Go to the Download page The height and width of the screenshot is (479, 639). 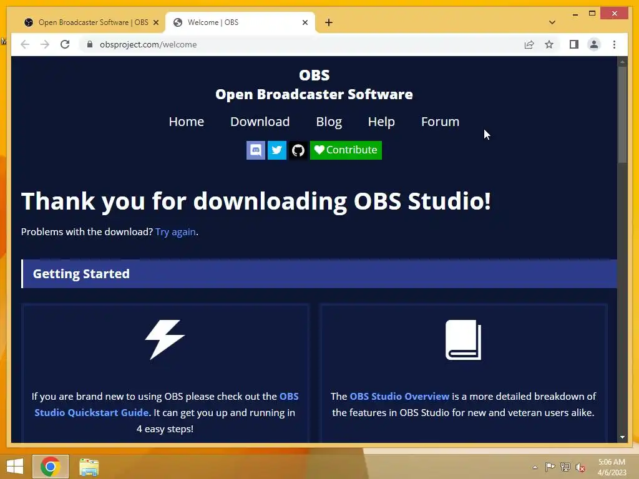[260, 122]
